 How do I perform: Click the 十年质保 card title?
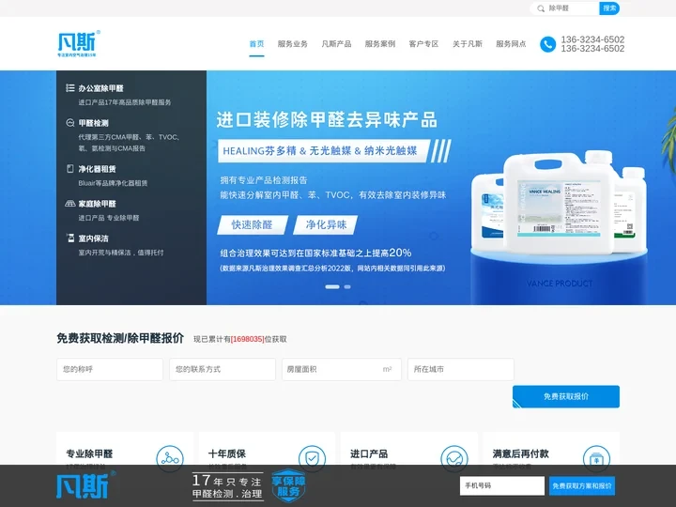click(x=227, y=453)
